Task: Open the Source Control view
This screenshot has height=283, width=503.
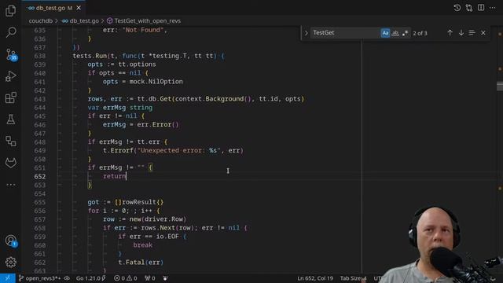Action: (11, 54)
